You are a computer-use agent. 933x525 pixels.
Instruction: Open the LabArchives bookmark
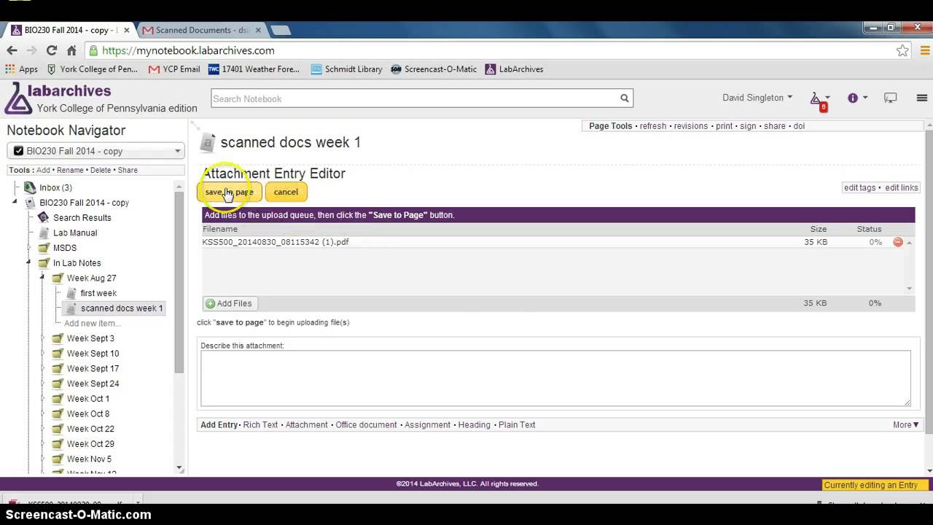[514, 69]
